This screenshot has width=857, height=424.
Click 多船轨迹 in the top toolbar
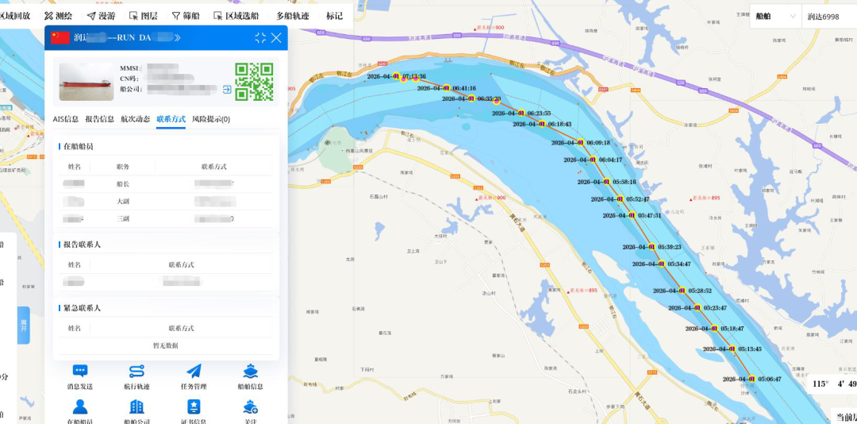pyautogui.click(x=293, y=16)
